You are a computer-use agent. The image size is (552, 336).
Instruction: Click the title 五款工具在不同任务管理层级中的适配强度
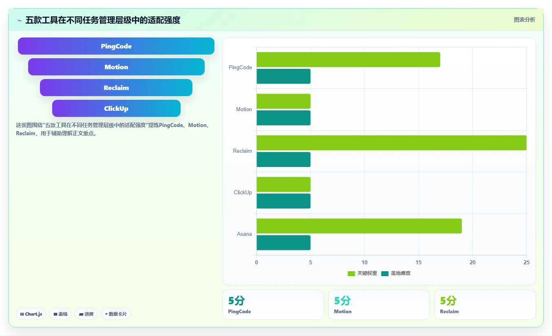(103, 20)
